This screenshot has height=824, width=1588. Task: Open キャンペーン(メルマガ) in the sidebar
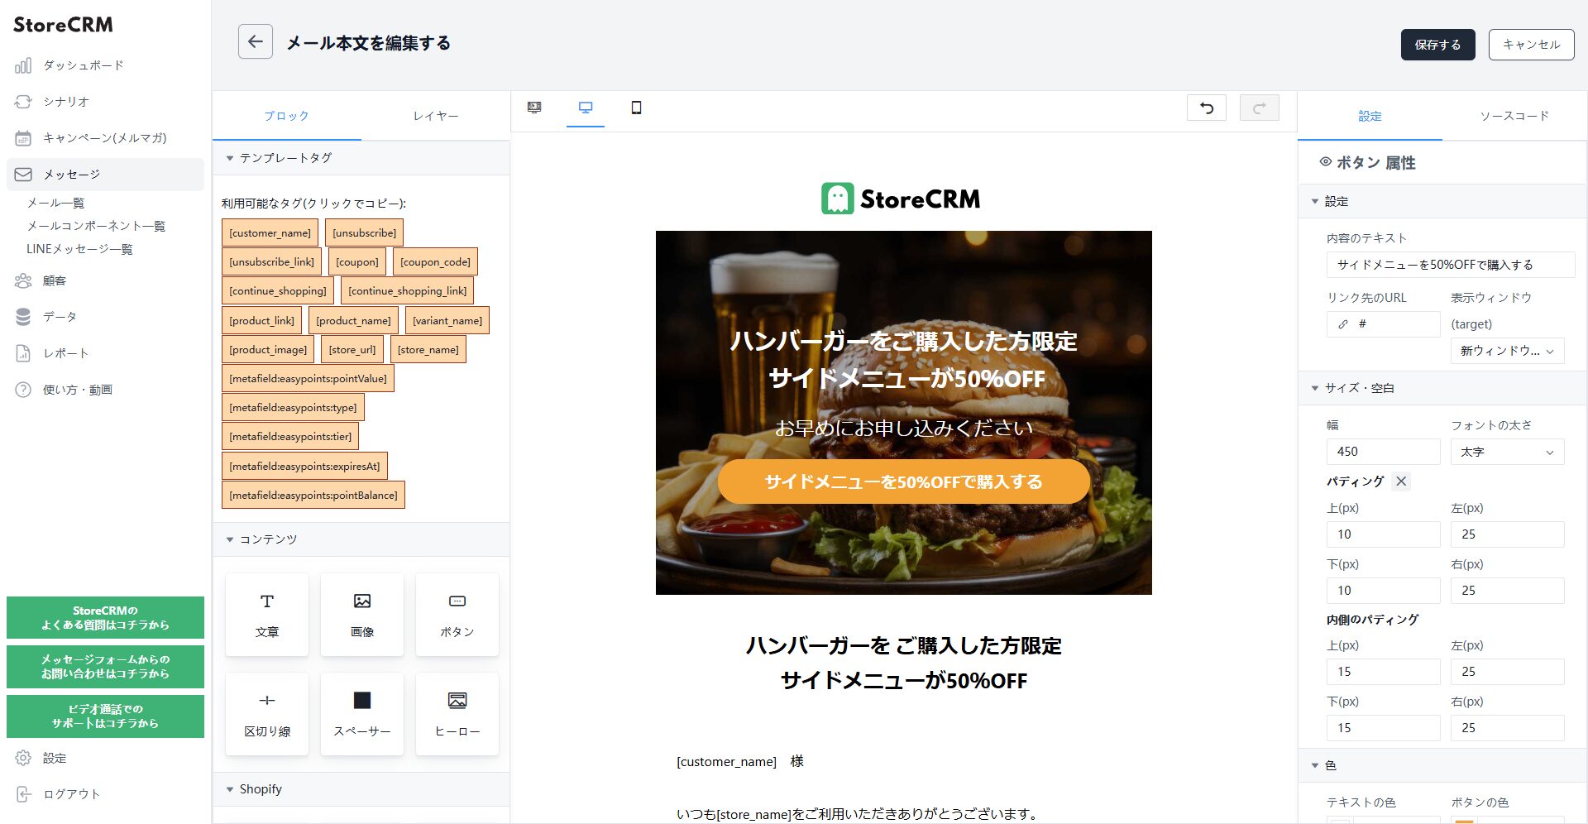pos(104,138)
